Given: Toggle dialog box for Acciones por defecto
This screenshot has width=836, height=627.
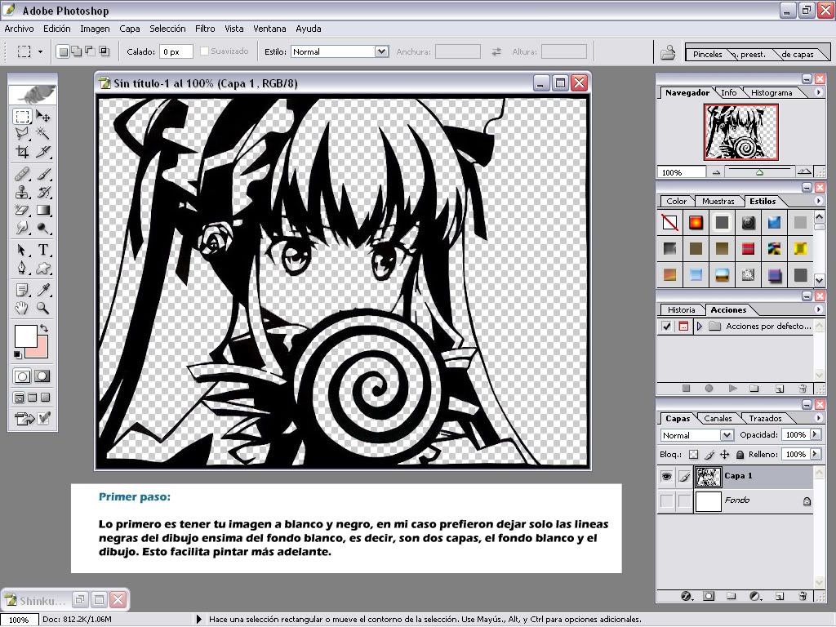Looking at the screenshot, I should pos(683,326).
